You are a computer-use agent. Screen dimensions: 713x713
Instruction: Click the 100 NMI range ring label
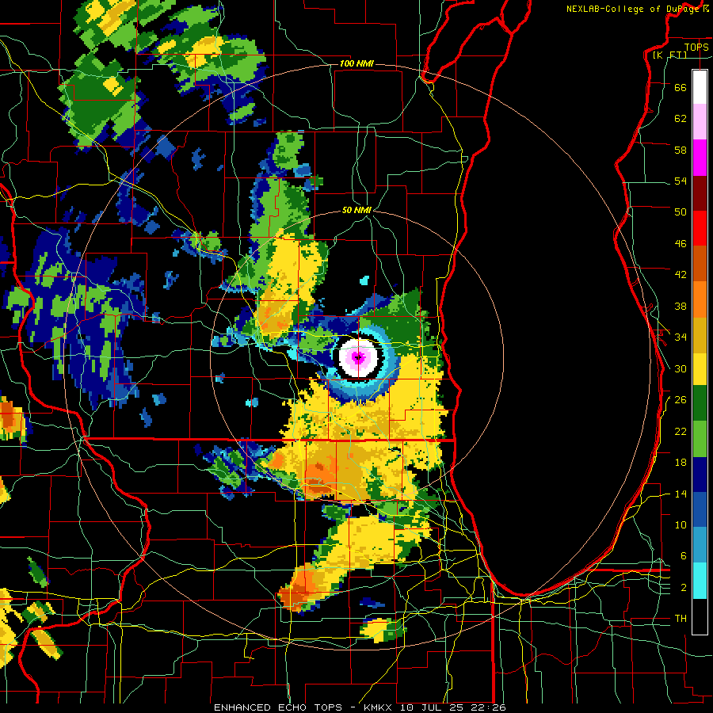tap(356, 63)
